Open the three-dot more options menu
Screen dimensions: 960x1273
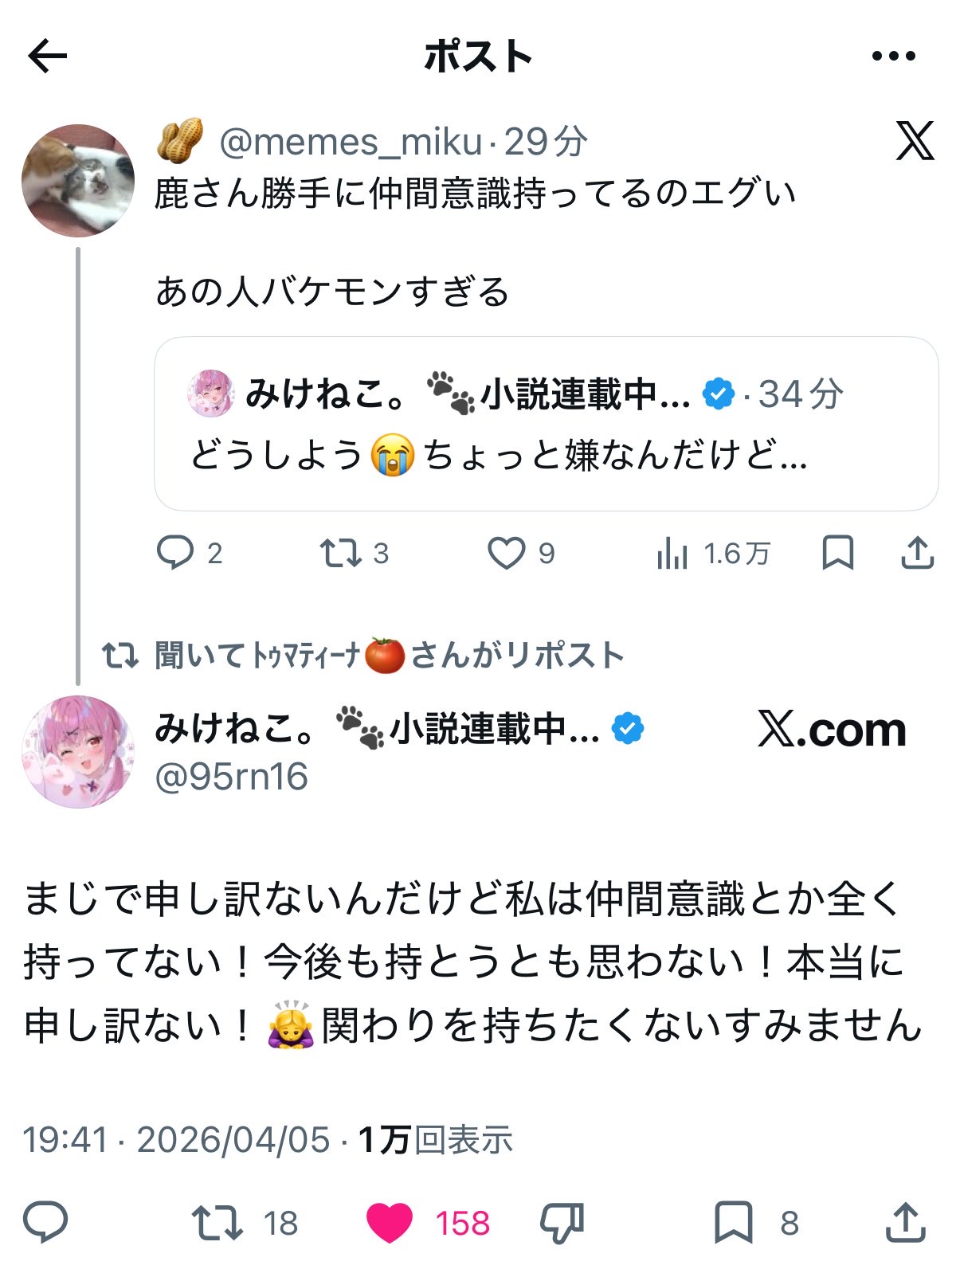point(893,57)
